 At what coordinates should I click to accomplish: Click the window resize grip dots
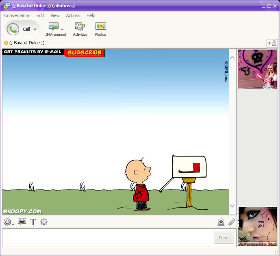coord(276,252)
